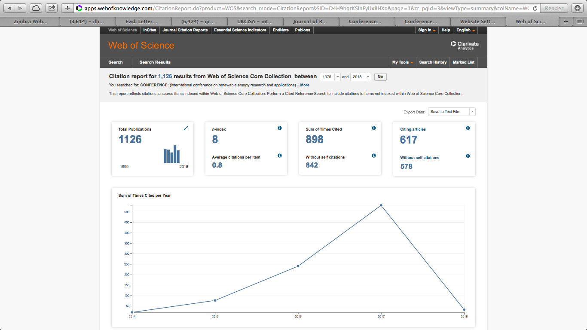Open Search History
Viewport: 587px width, 330px height.
433,62
